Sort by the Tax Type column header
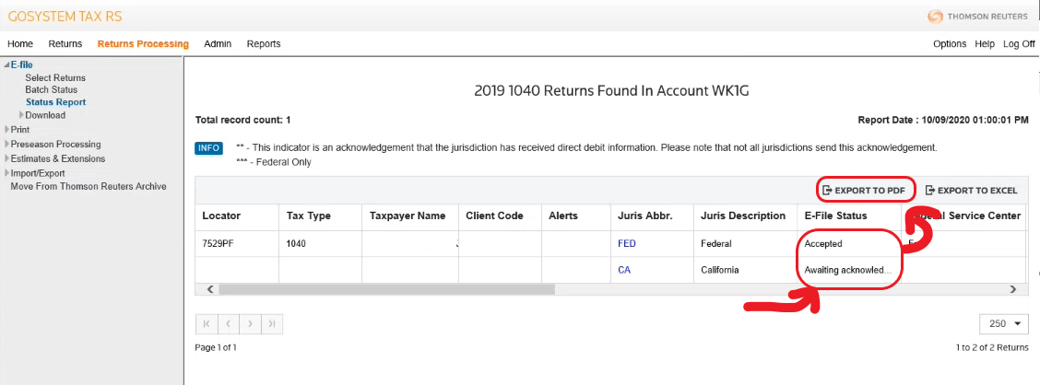 pyautogui.click(x=320, y=216)
